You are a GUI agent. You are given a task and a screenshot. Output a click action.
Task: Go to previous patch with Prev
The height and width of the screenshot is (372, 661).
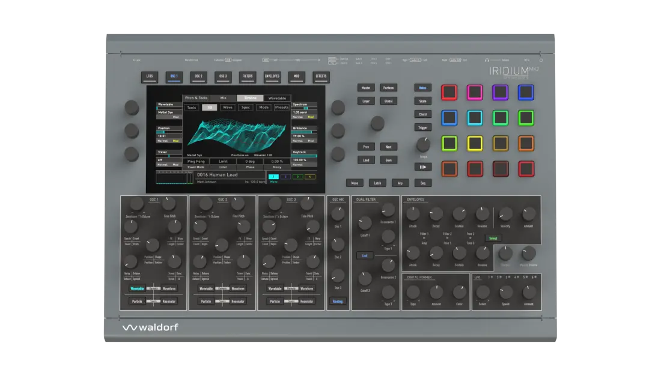pos(366,147)
